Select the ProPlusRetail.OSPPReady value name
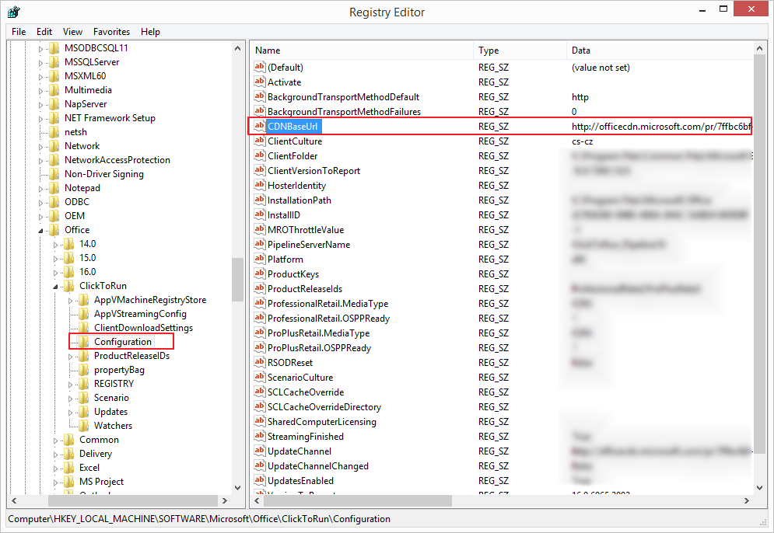This screenshot has width=774, height=533. [x=319, y=347]
